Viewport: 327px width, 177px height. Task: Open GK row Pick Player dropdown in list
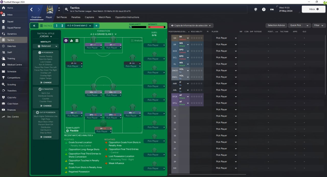coord(226,38)
